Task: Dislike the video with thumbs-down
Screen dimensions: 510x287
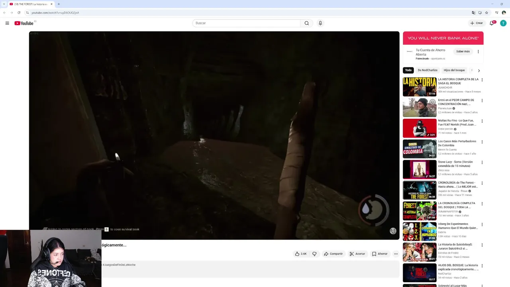Action: point(314,254)
